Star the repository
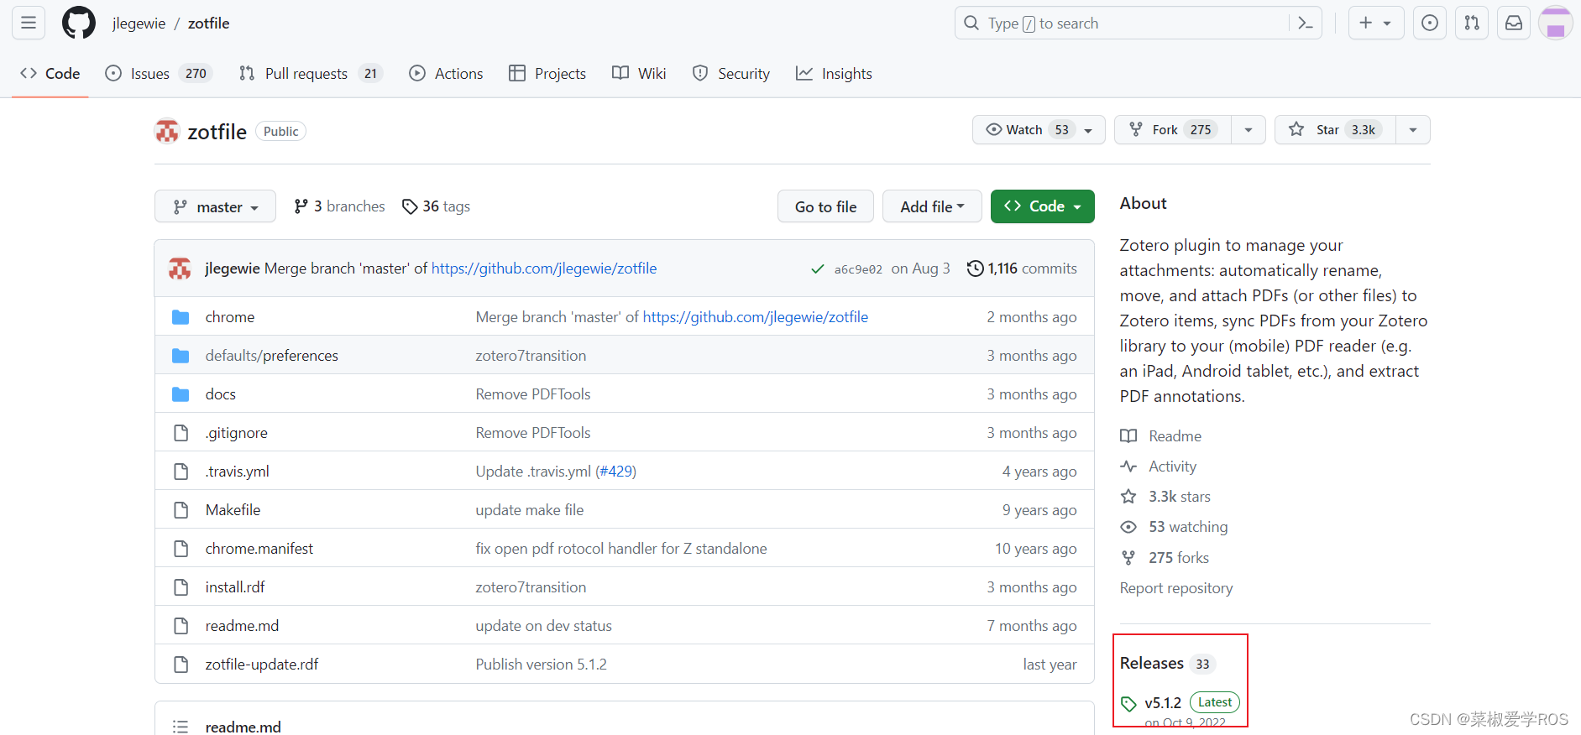Image resolution: width=1581 pixels, height=735 pixels. point(1335,130)
